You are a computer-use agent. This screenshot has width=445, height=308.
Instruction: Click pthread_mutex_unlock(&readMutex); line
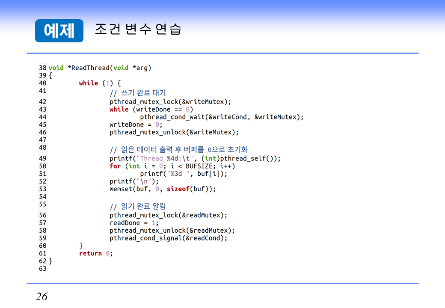(x=172, y=231)
